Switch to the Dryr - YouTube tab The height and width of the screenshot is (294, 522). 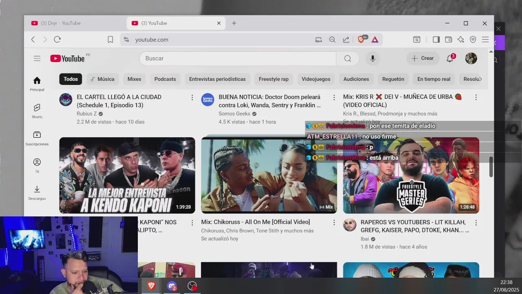[x=75, y=23]
